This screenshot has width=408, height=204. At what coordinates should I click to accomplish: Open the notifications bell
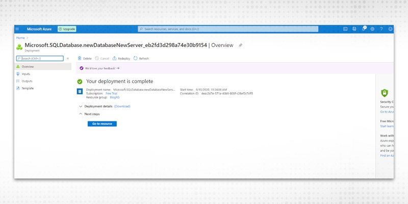pyautogui.click(x=364, y=29)
